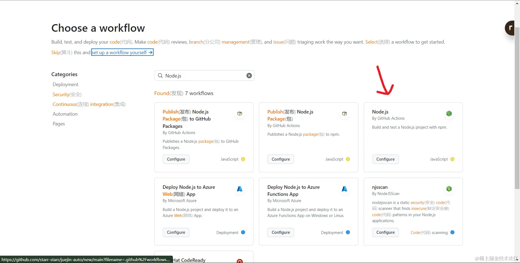Screen dimensions: 520x263
Task: Click the 'Deploy Node.js to Azure Functions App' title
Action: point(294,191)
